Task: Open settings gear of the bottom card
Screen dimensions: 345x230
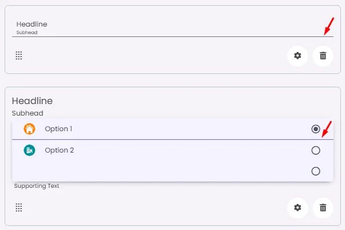Action: coord(298,207)
